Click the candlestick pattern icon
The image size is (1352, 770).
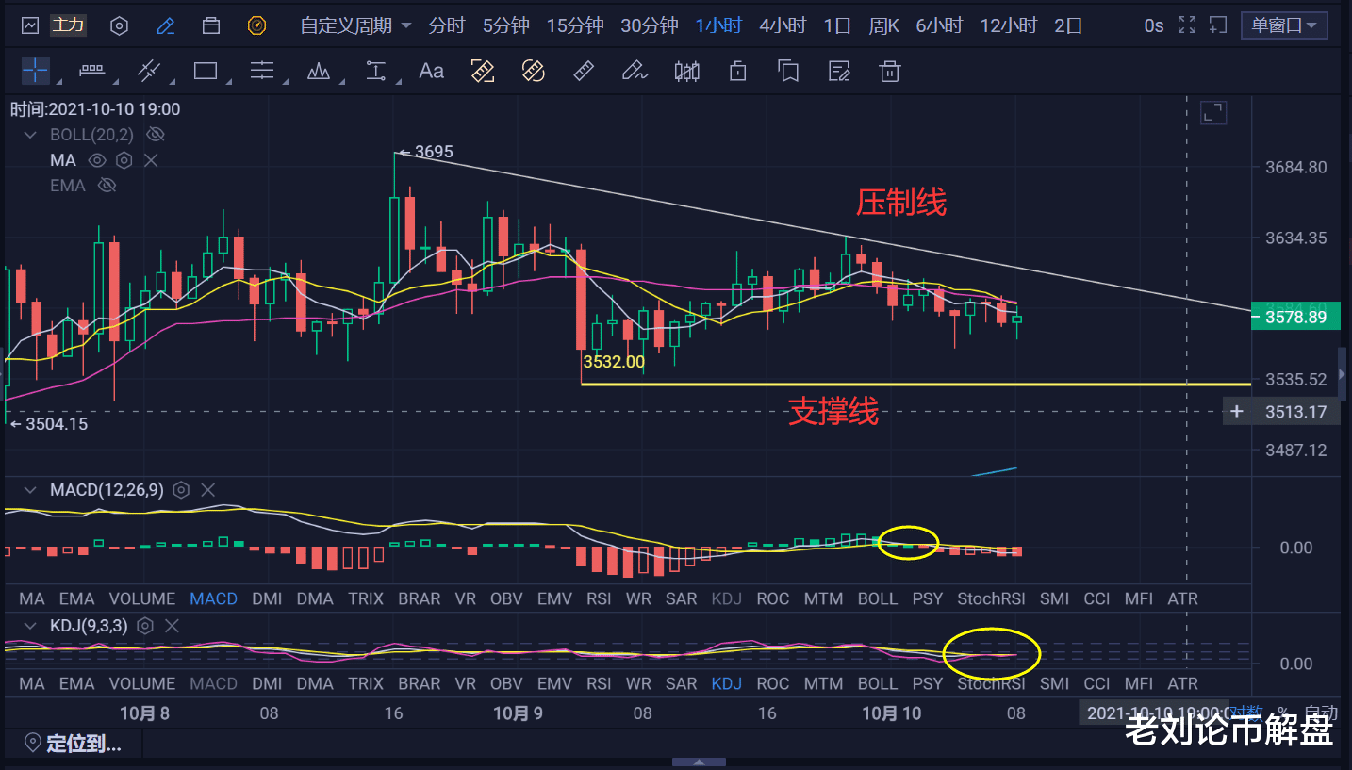(x=687, y=71)
